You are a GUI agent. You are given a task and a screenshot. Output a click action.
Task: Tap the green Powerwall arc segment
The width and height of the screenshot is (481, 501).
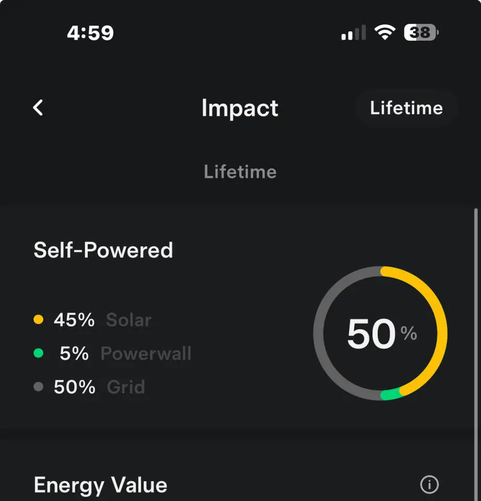(391, 395)
